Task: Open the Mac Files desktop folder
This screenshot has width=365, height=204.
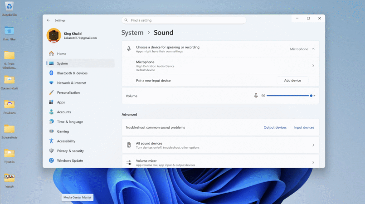Action: pos(10,34)
